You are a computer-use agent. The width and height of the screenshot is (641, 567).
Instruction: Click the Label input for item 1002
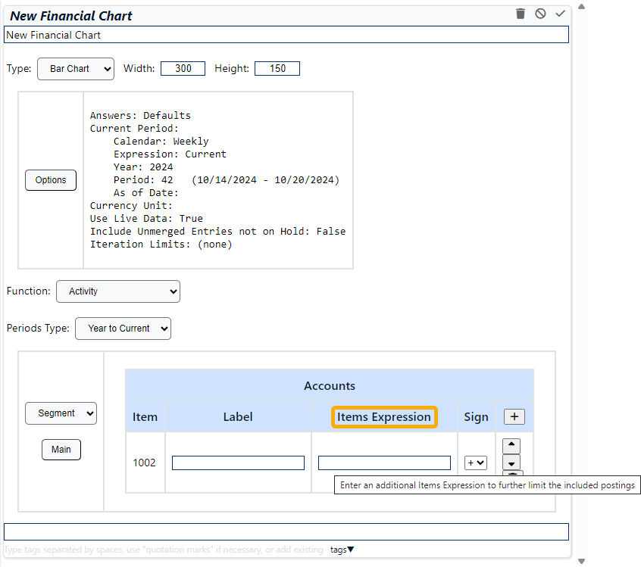coord(238,463)
